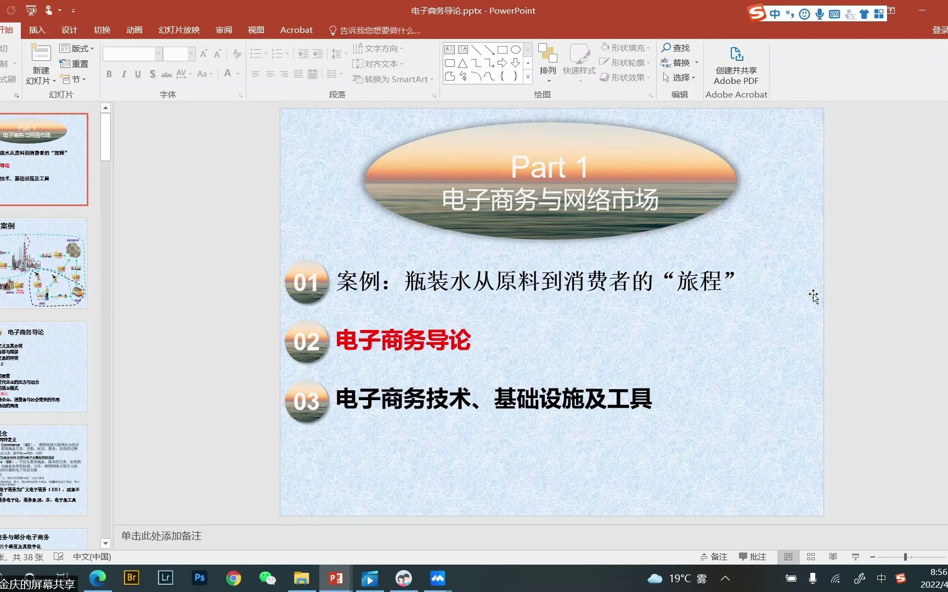Open the Layout (版式) dropdown
The image size is (948, 592).
[x=77, y=48]
